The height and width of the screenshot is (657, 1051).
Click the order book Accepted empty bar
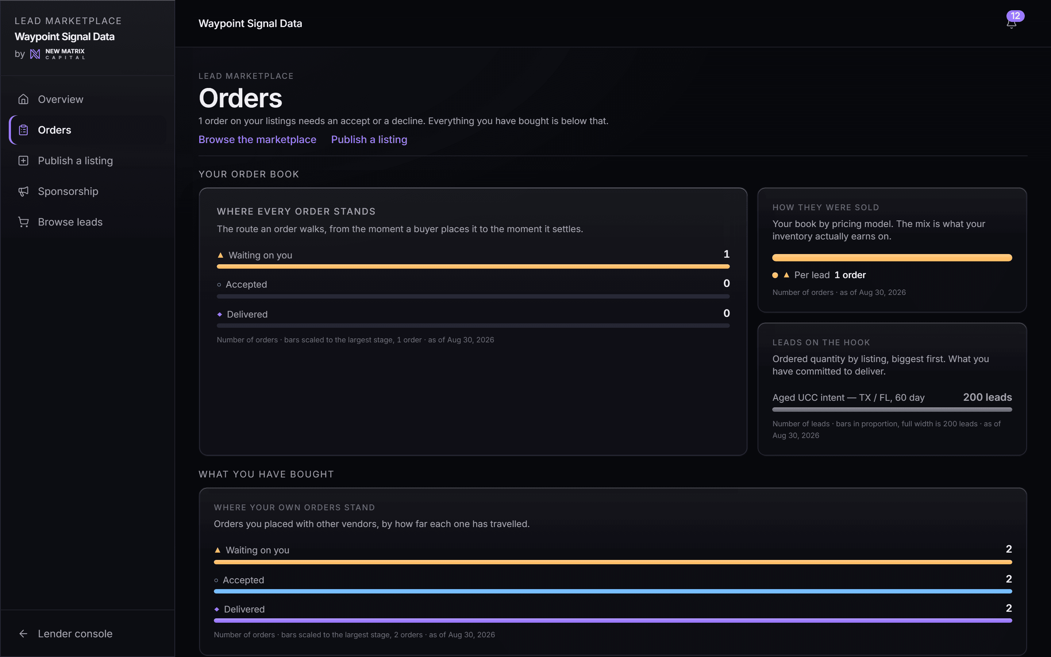coord(473,296)
